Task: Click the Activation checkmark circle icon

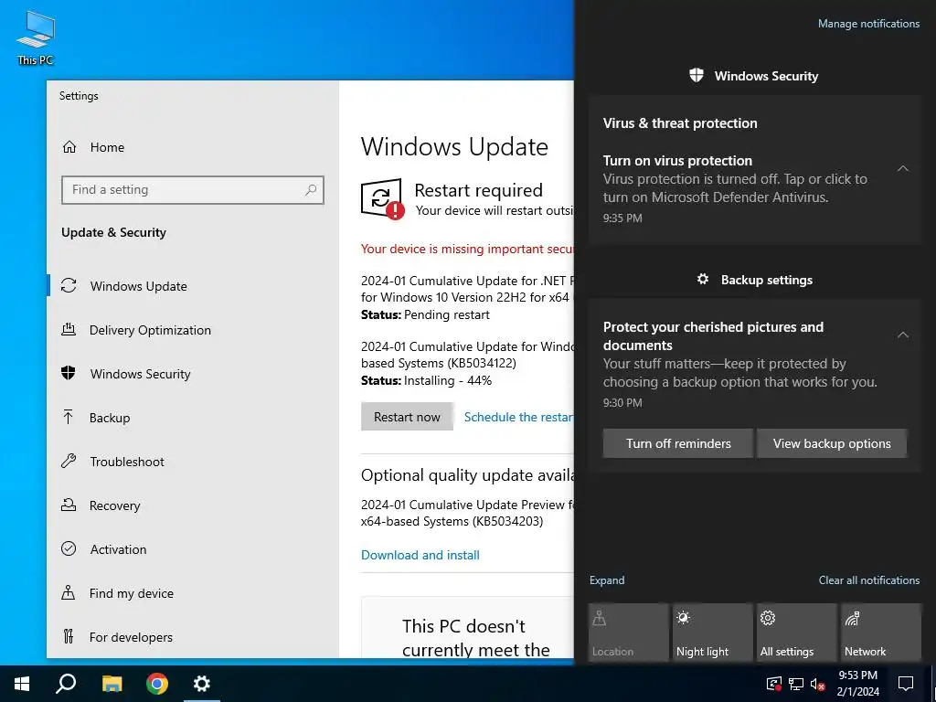Action: pyautogui.click(x=69, y=548)
